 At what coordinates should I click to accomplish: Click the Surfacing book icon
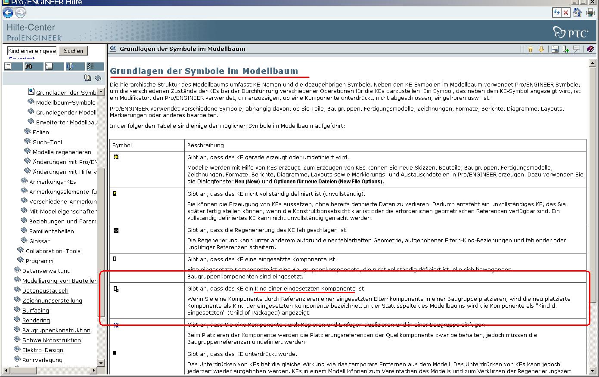(x=17, y=309)
